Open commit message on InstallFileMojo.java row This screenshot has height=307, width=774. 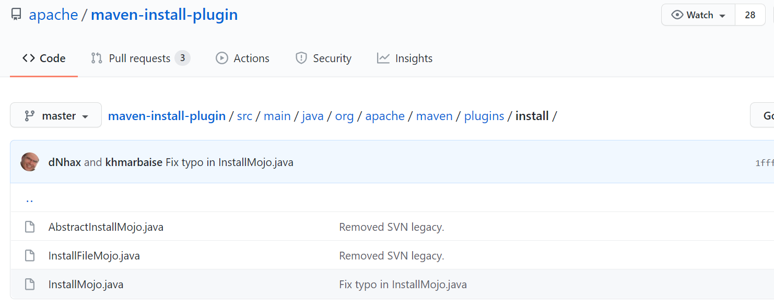[392, 256]
